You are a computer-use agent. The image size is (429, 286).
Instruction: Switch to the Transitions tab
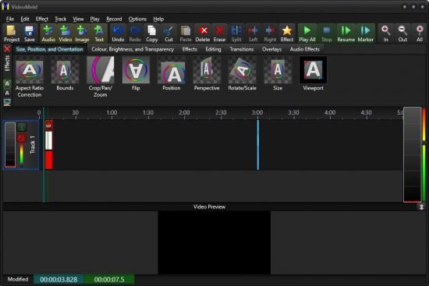[242, 49]
